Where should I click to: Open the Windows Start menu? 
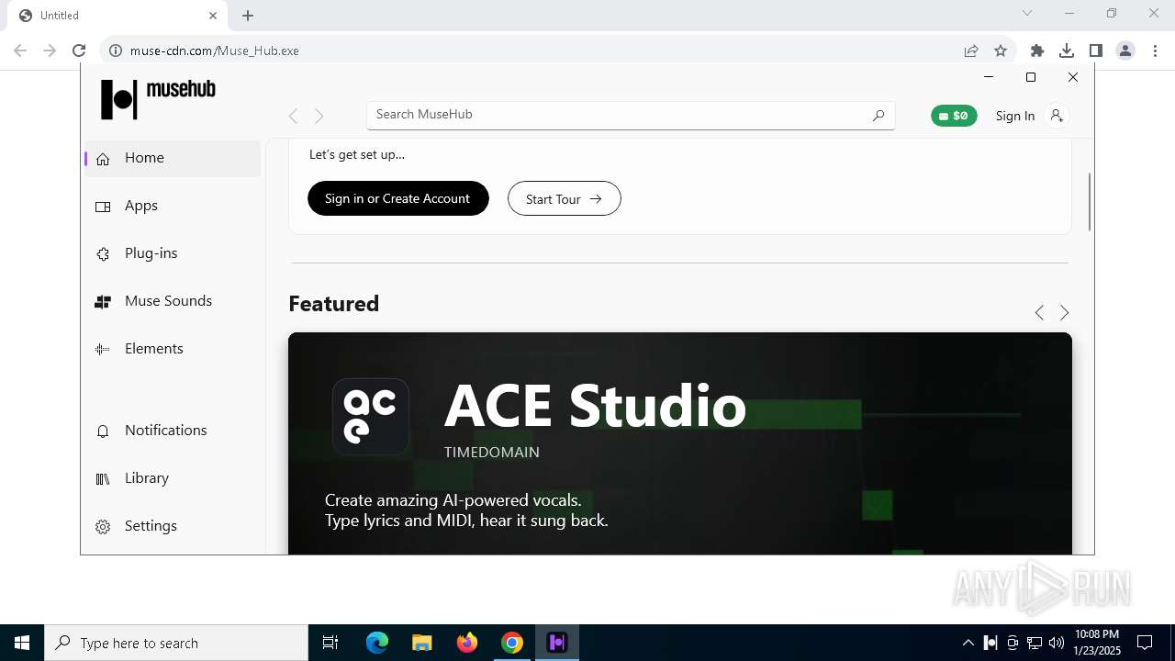click(x=22, y=643)
